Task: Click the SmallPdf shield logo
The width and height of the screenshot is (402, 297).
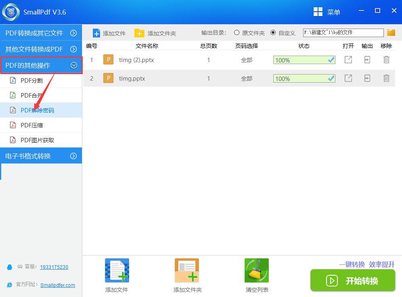Action: tap(10, 12)
